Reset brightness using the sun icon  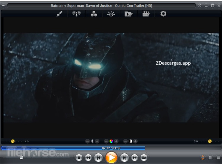click(x=92, y=141)
